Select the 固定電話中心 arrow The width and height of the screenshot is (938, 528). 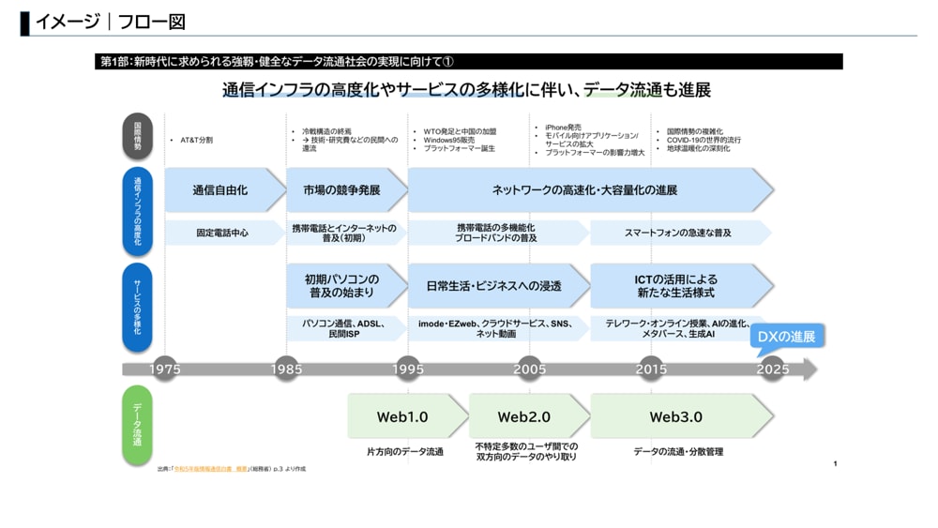[224, 233]
